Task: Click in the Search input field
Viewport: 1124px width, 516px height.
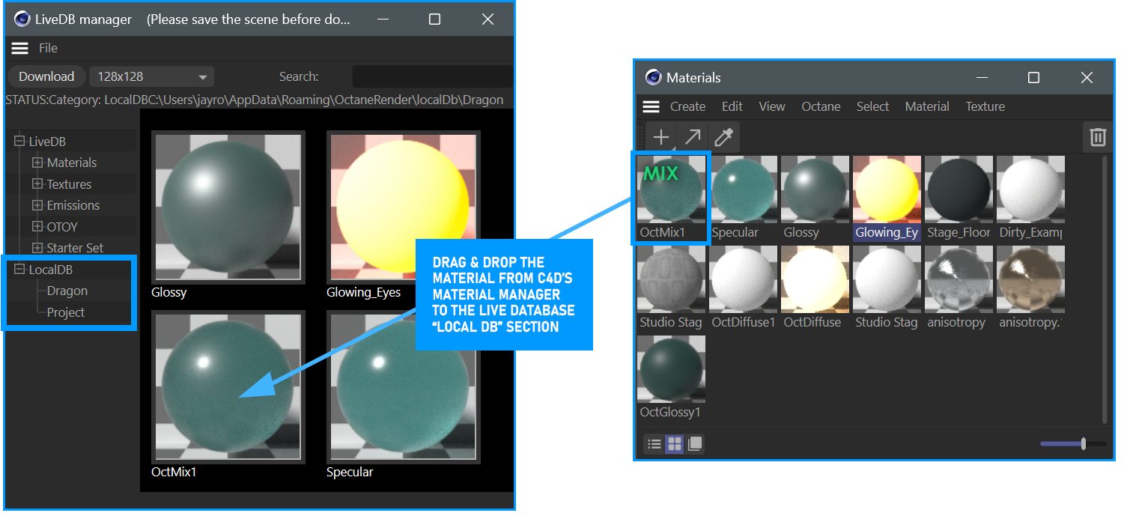Action: click(432, 76)
